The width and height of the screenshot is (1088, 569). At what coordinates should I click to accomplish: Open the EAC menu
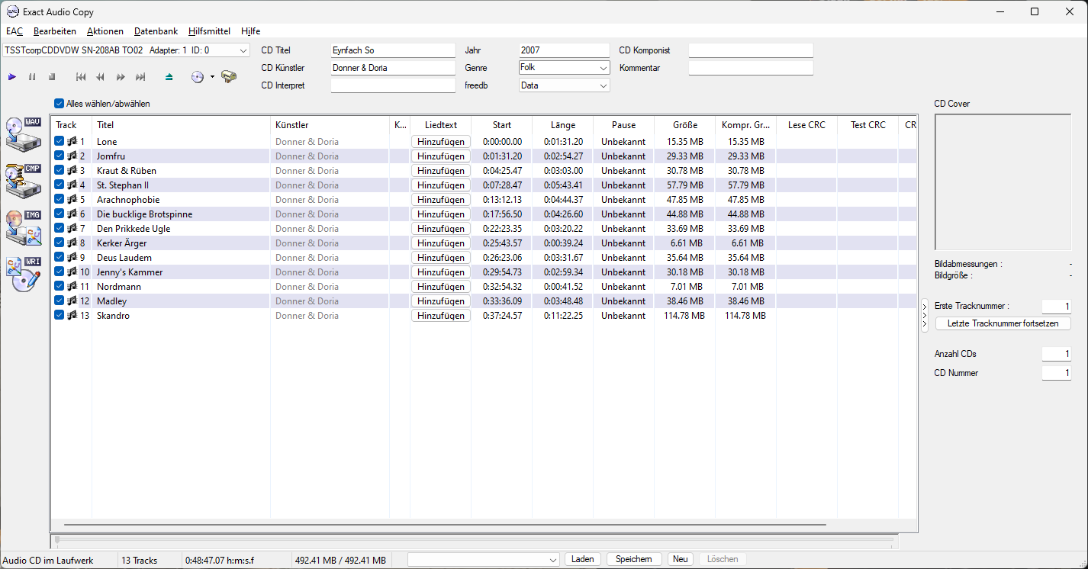tap(14, 31)
